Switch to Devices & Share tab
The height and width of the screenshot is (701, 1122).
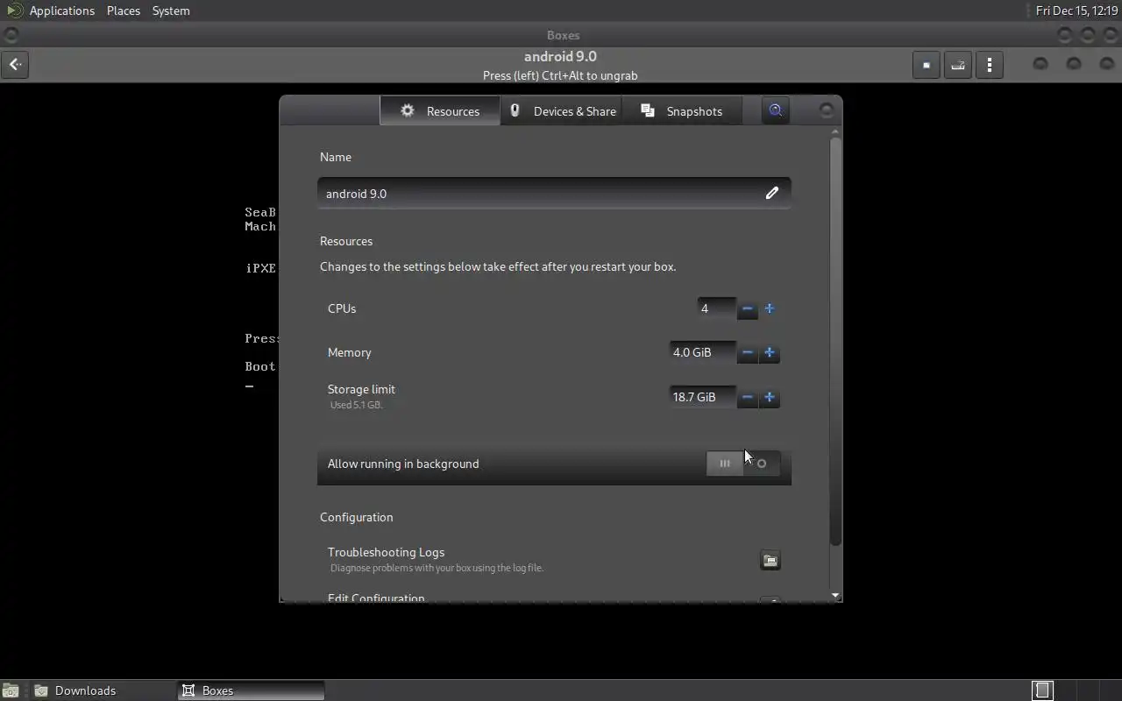[x=562, y=110]
